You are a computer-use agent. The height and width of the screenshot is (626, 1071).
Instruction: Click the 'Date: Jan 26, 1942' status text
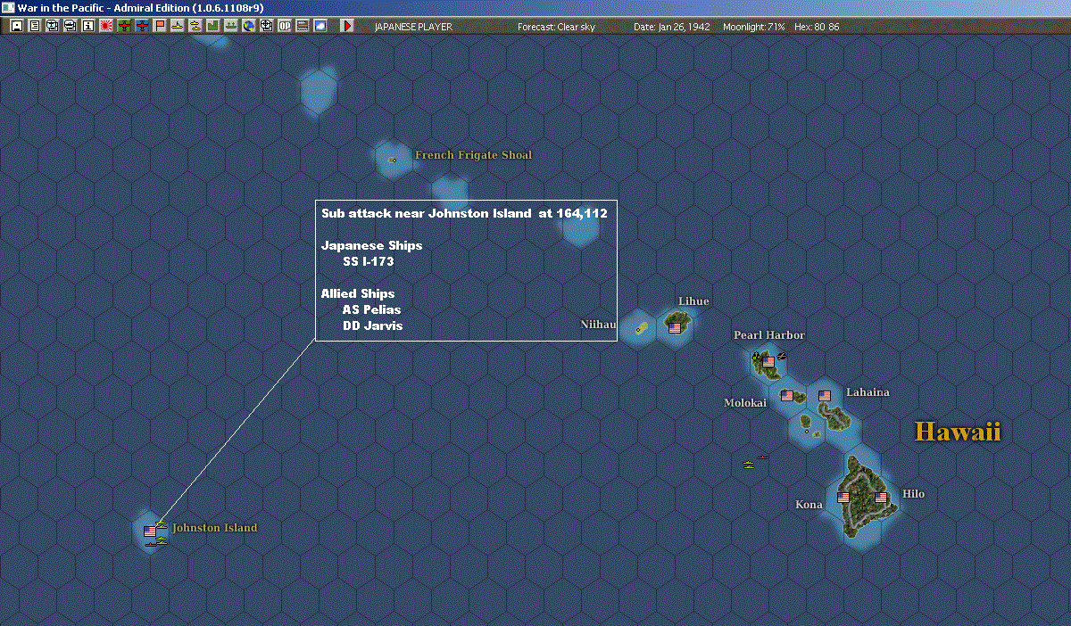coord(671,27)
